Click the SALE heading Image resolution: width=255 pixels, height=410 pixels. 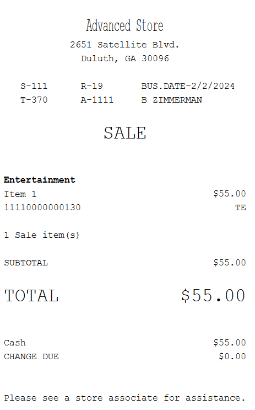125,133
